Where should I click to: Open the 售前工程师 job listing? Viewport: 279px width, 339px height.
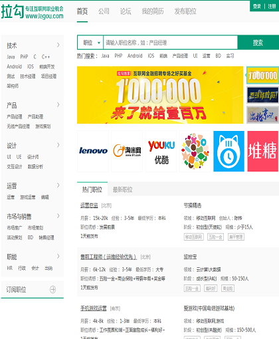tap(108, 257)
